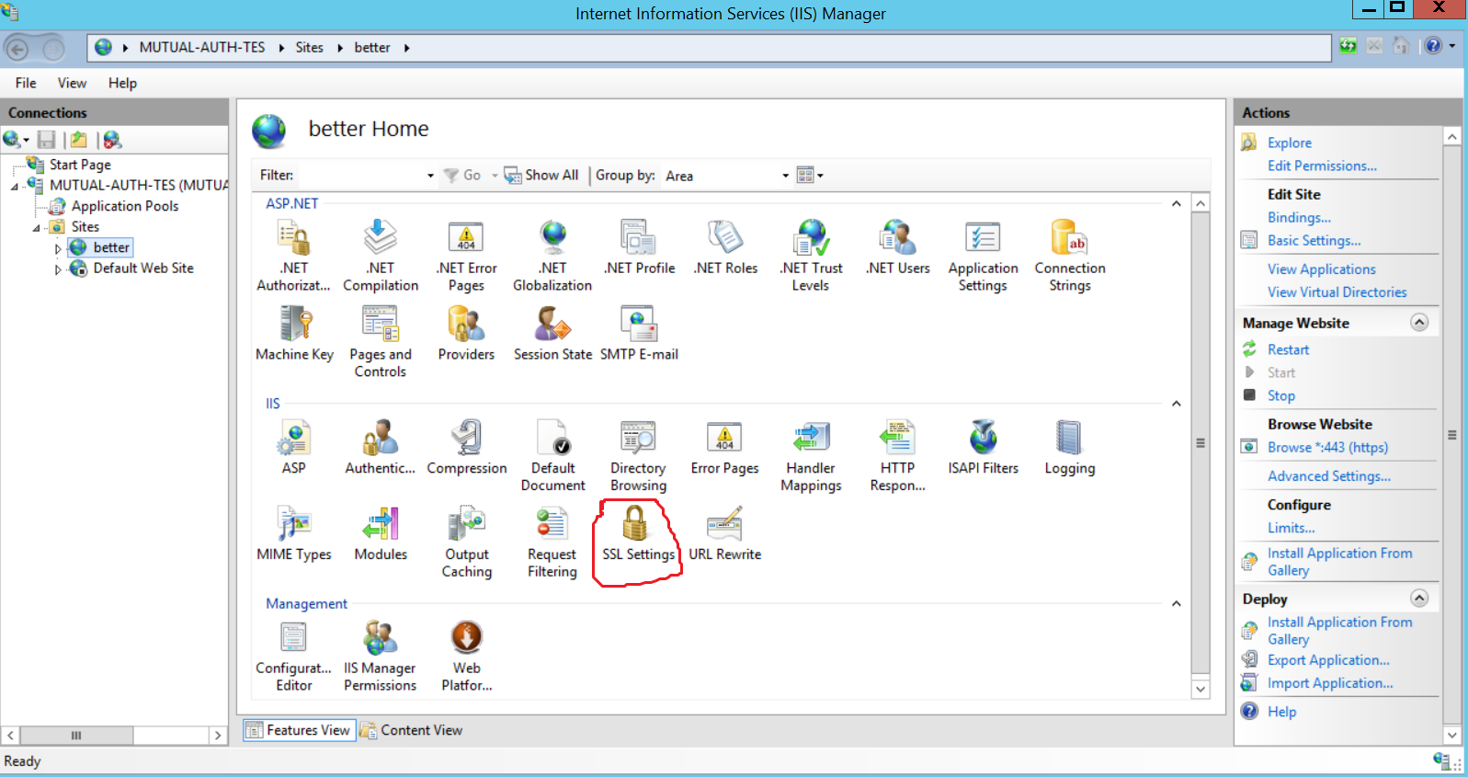Open the View menu
Image resolution: width=1468 pixels, height=777 pixels.
72,83
